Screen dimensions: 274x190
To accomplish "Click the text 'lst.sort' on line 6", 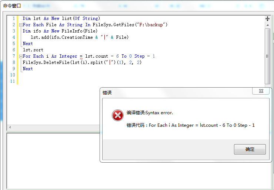I will (x=33, y=50).
